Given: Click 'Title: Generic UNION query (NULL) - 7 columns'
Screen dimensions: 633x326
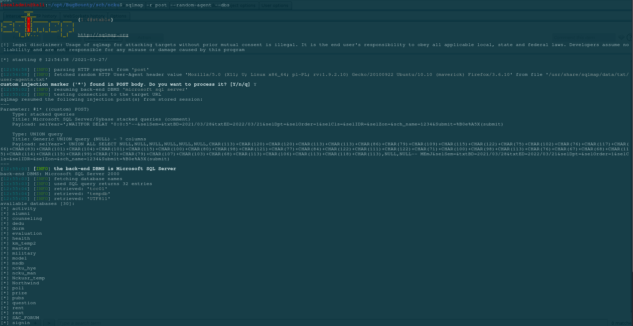Looking at the screenshot, I should [x=79, y=139].
